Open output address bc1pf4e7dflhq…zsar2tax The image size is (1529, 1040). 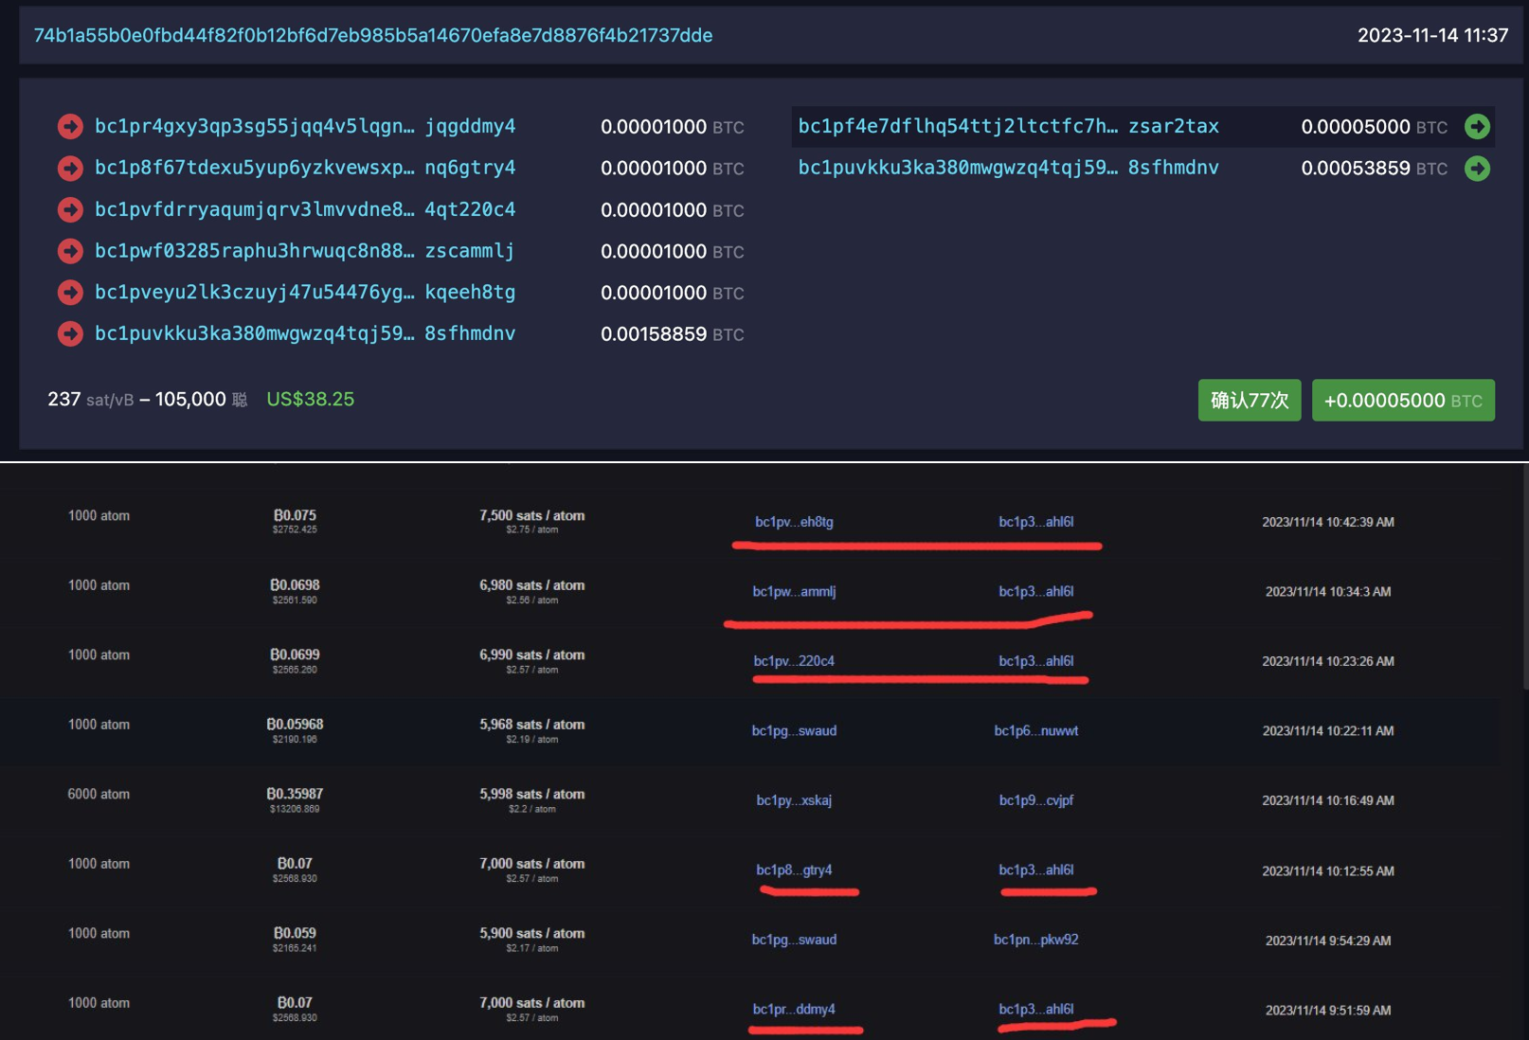coord(1008,127)
